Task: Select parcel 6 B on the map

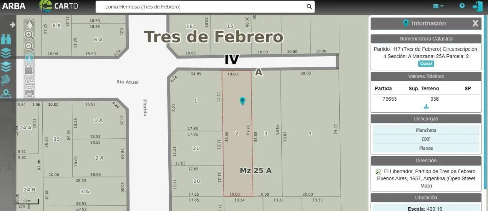Action: (x=56, y=26)
